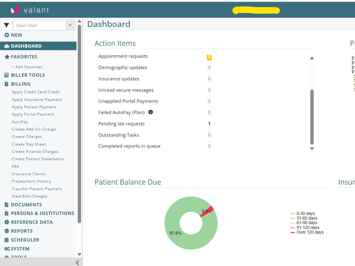Open the Unread secure messages item
This screenshot has width=355, height=266.
pos(126,90)
